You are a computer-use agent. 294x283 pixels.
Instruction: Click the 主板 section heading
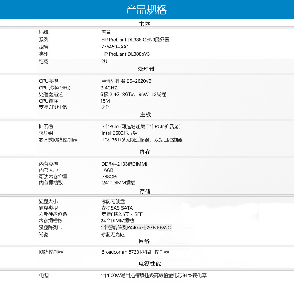pyautogui.click(x=145, y=114)
